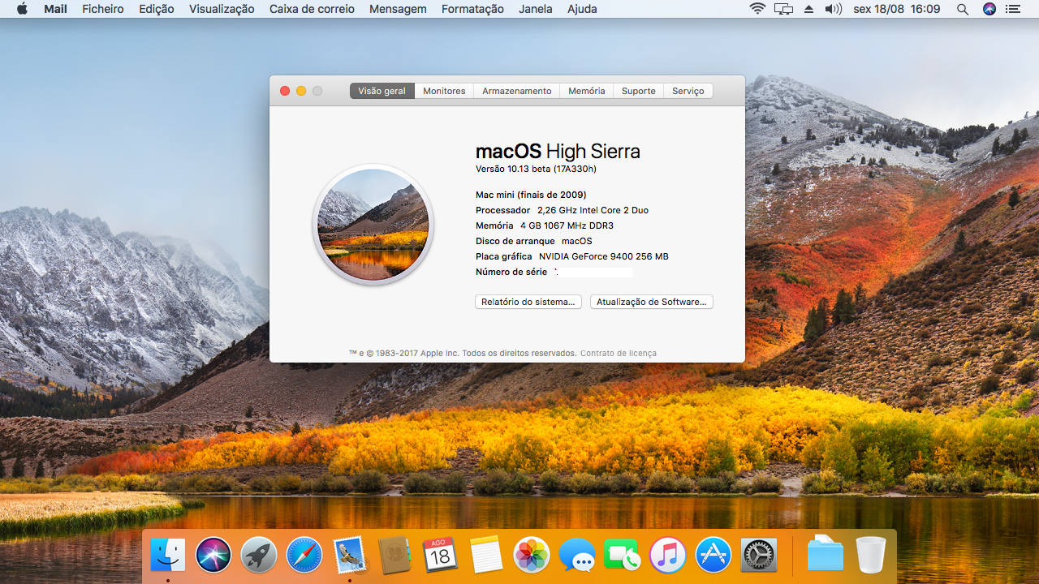1039x584 pixels.
Task: Open the Trash in the Dock
Action: click(871, 556)
